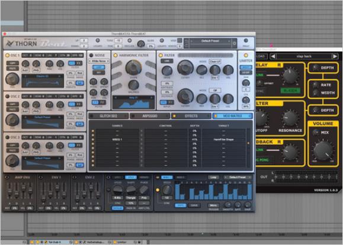Click the MIX knob in delay plugin
Image resolution: width=343 pixels, height=245 pixels.
point(316,132)
